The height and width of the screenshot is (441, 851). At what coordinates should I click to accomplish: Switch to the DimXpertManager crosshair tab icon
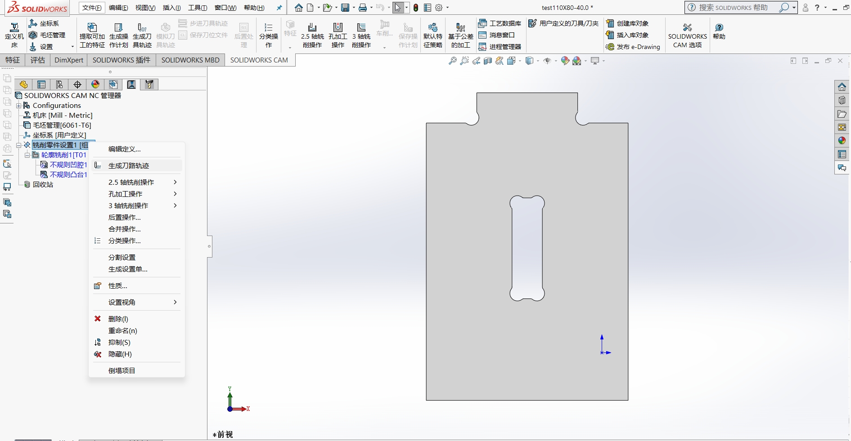pos(77,85)
